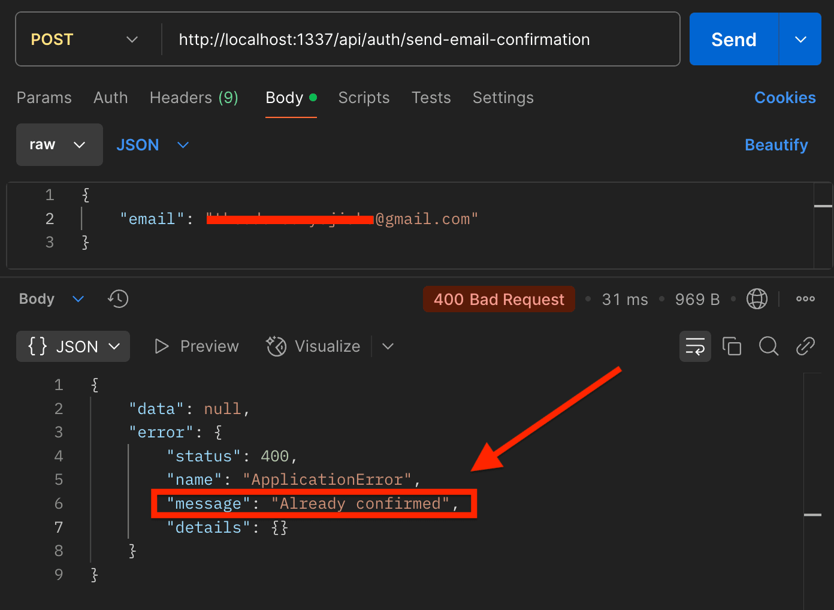This screenshot has height=610, width=834.
Task: Switch to the Settings tab
Action: point(503,98)
